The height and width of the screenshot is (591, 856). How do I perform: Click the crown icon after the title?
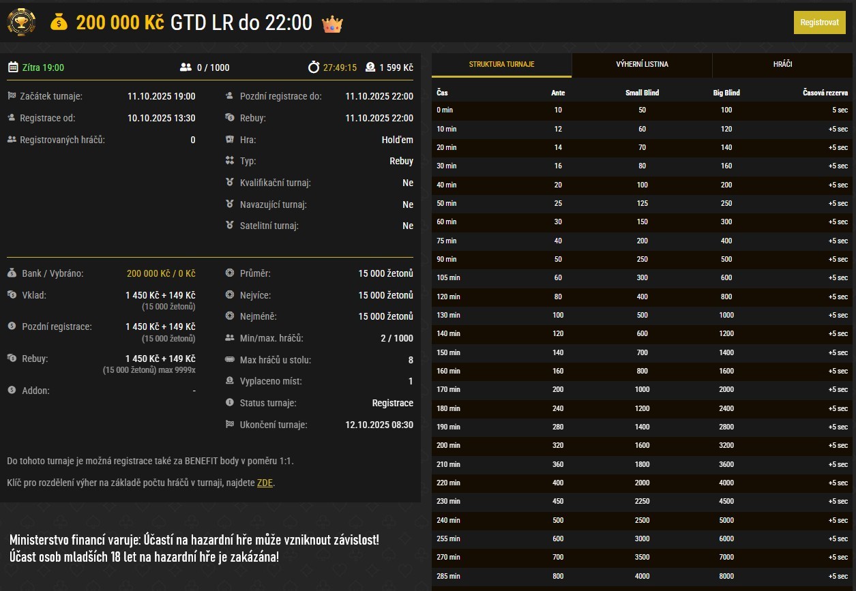[x=332, y=24]
